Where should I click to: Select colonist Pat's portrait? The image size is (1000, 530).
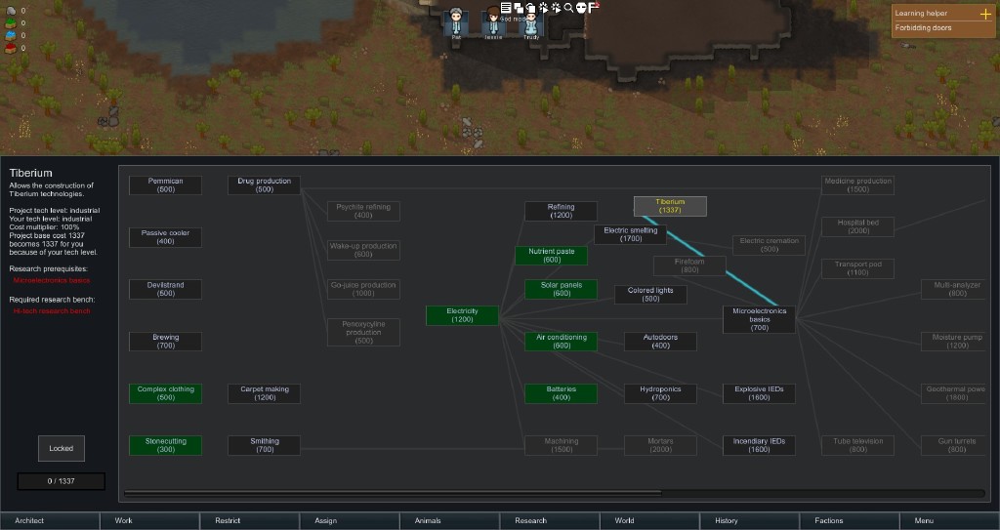click(456, 23)
